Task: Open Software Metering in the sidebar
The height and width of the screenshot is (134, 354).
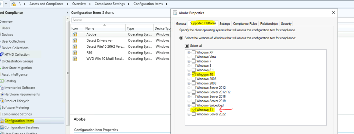Action: coord(15,108)
